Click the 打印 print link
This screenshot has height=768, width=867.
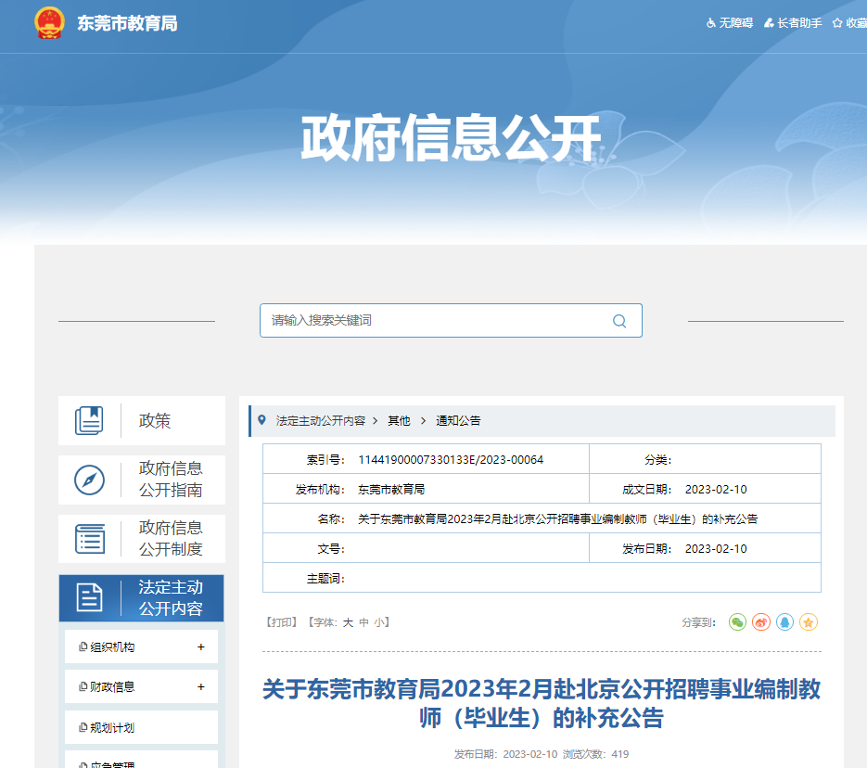click(281, 622)
